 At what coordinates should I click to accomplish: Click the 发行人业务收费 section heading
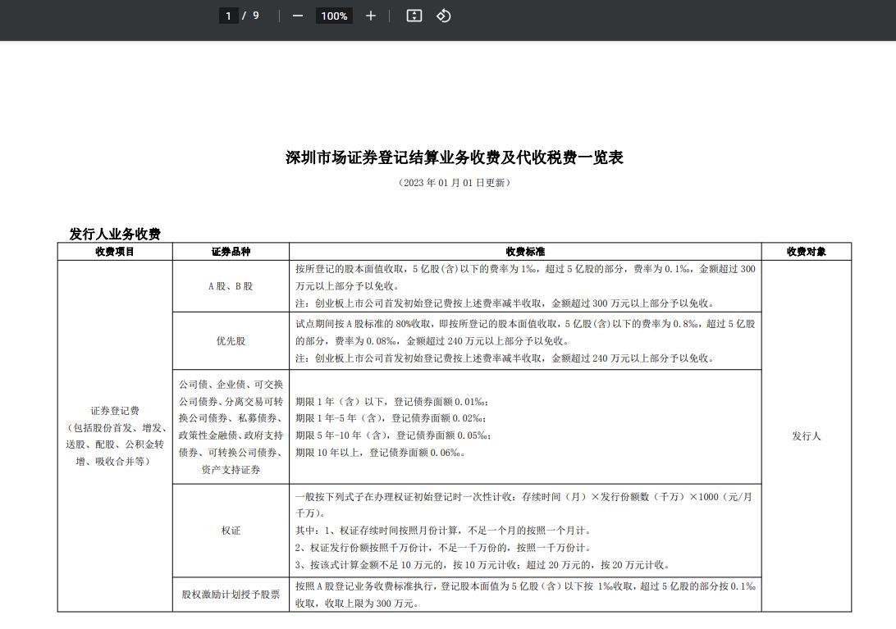pos(115,234)
